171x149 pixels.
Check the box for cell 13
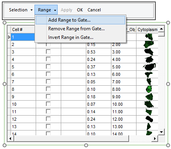pos(48,126)
